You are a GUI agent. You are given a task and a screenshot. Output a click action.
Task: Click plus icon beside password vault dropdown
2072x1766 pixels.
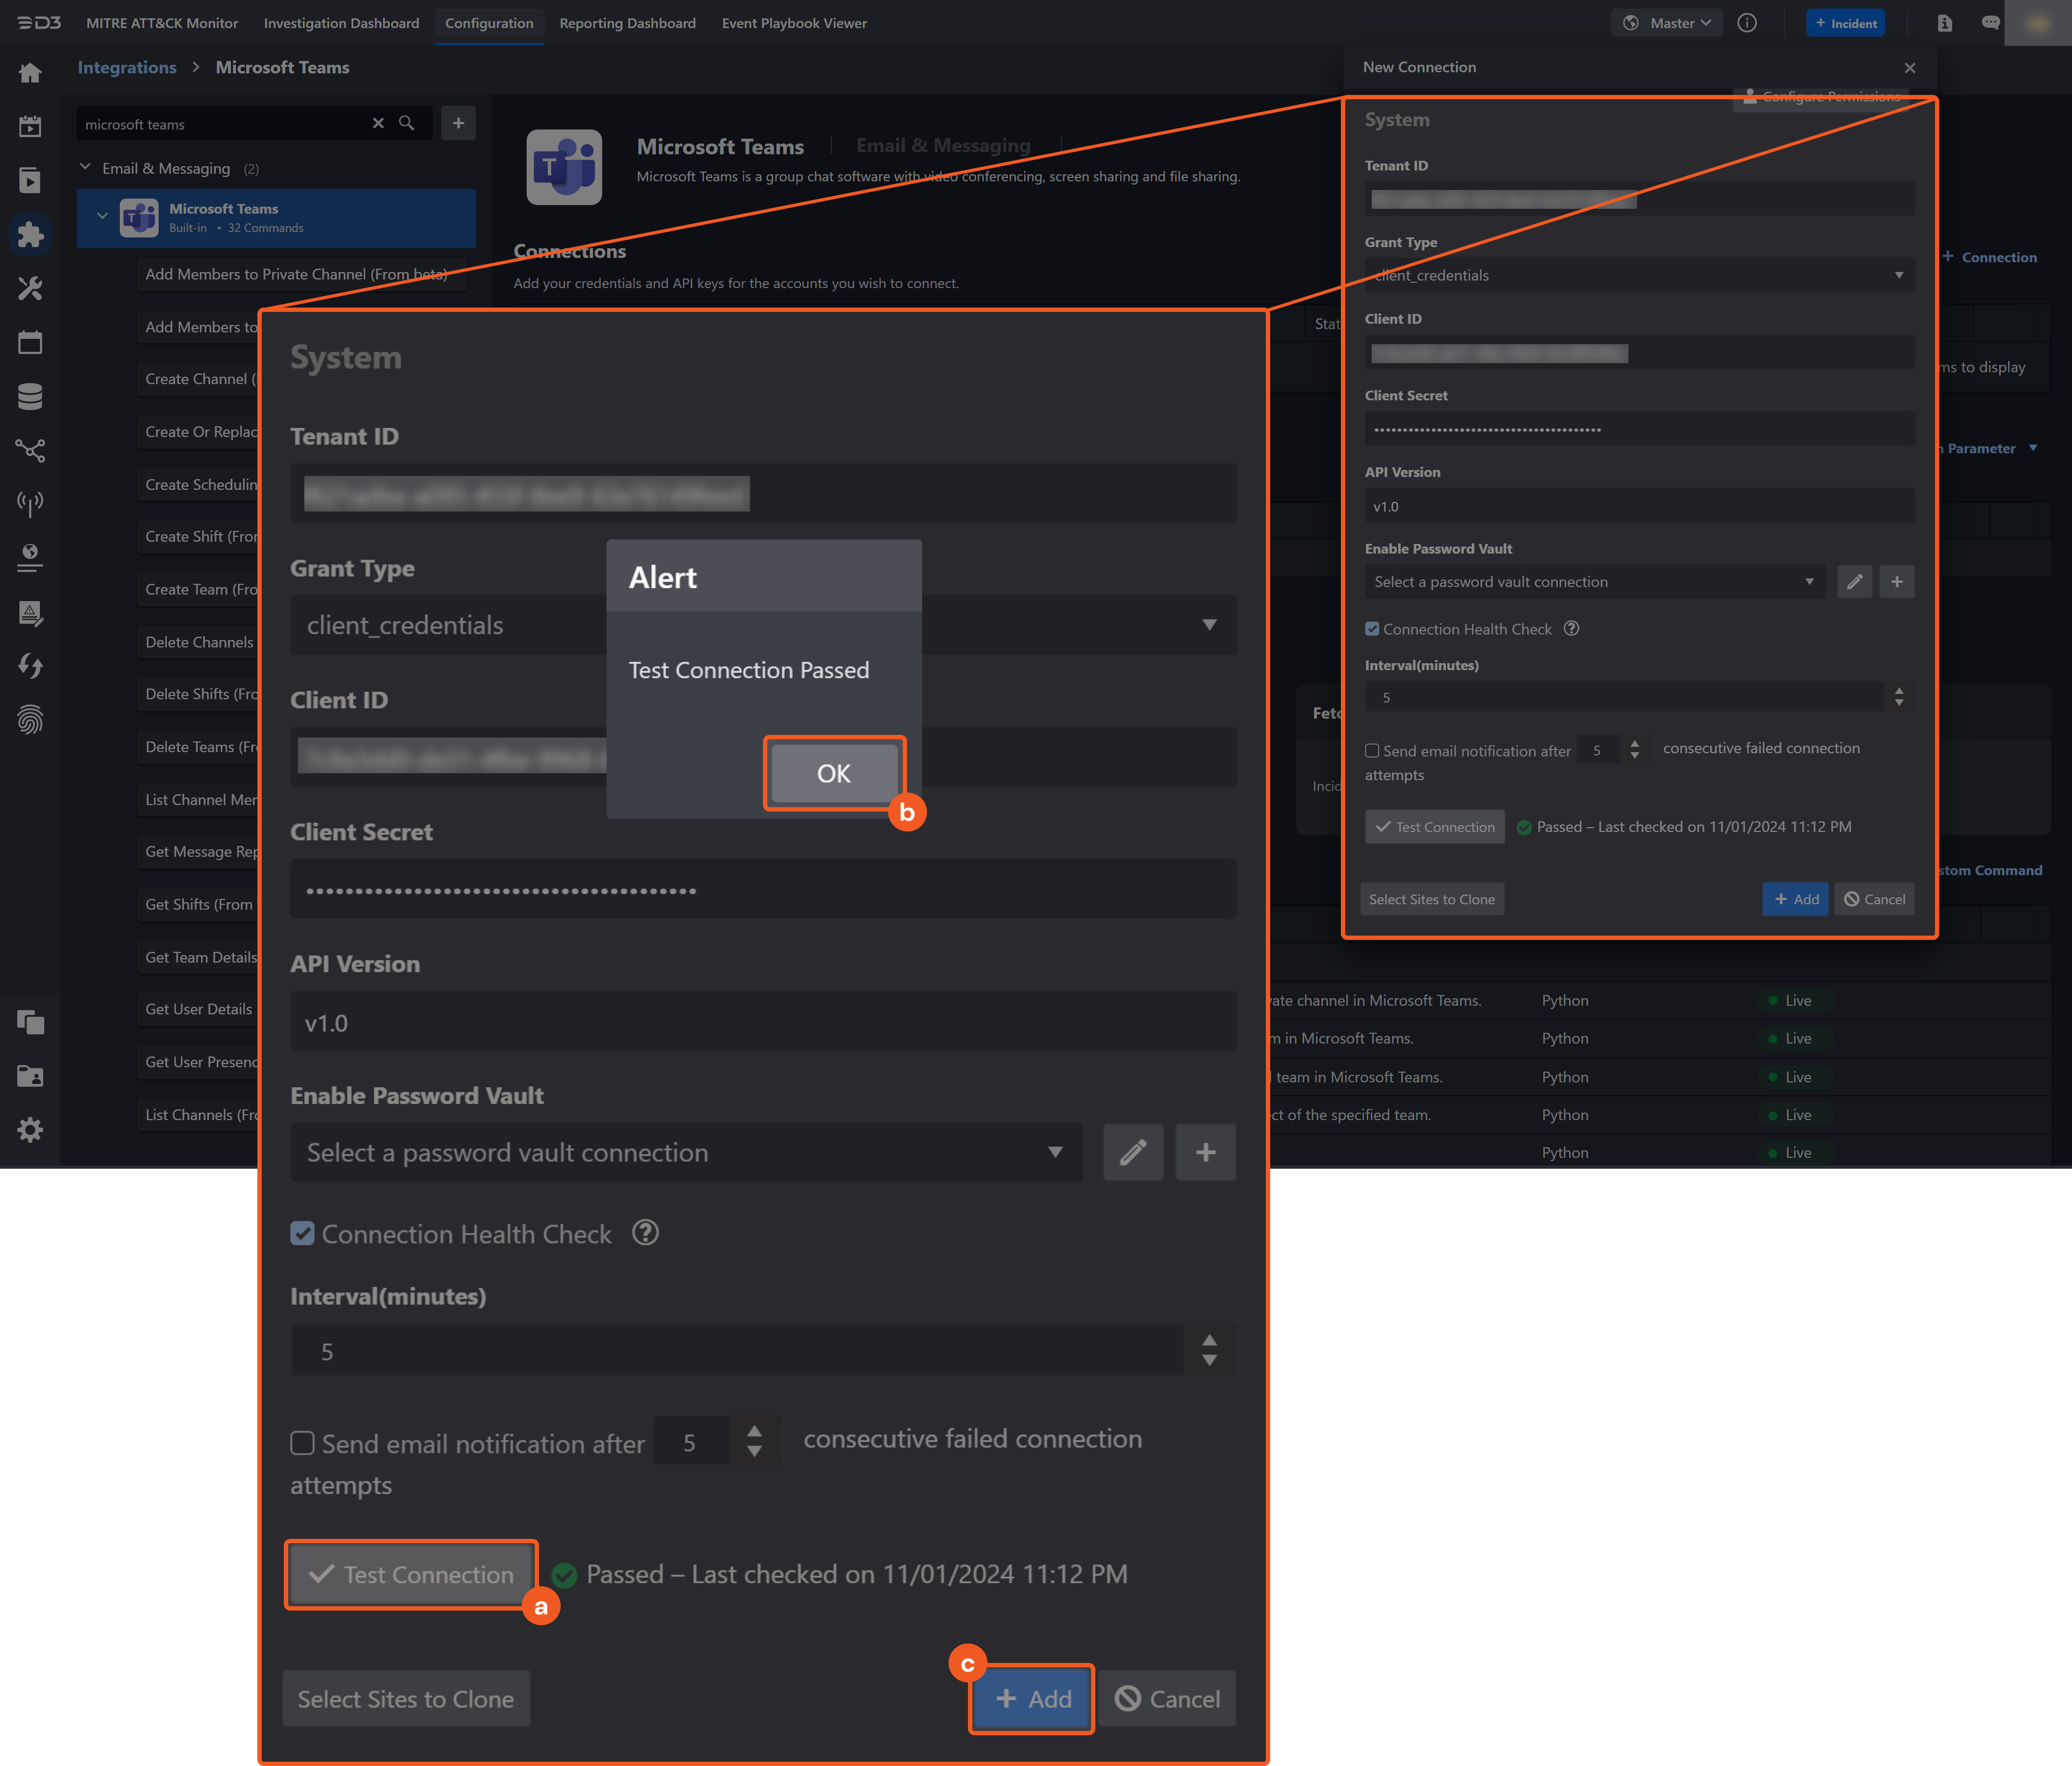pos(1205,1153)
